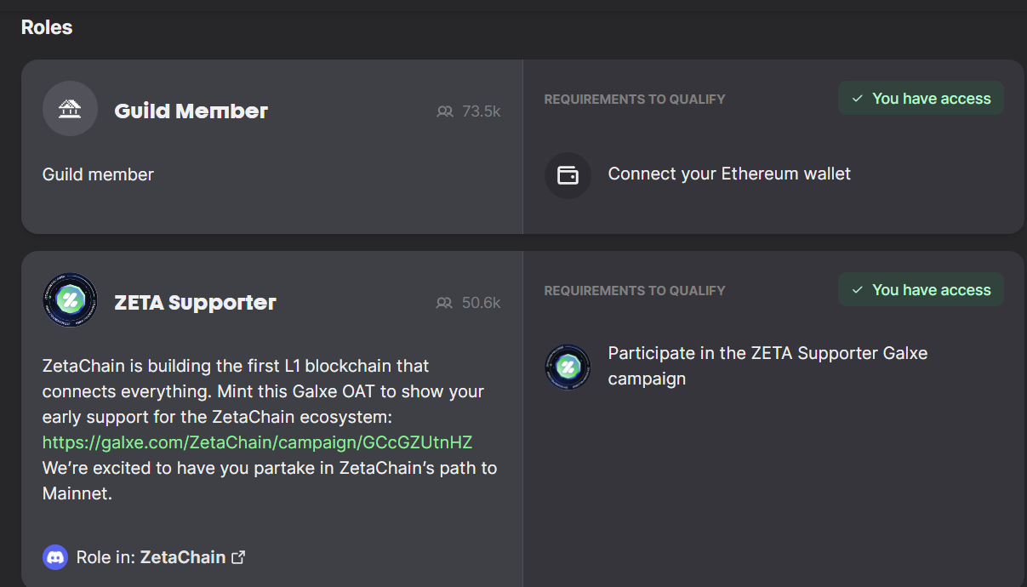The width and height of the screenshot is (1027, 587).
Task: Click the wallet icon beside Connect your Ethereum wallet
Action: [x=568, y=175]
